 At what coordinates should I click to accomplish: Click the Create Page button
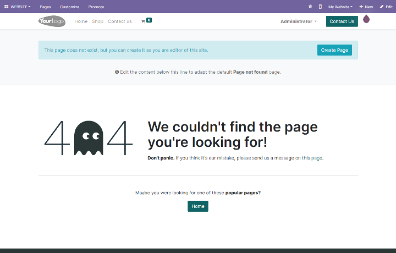pos(334,50)
